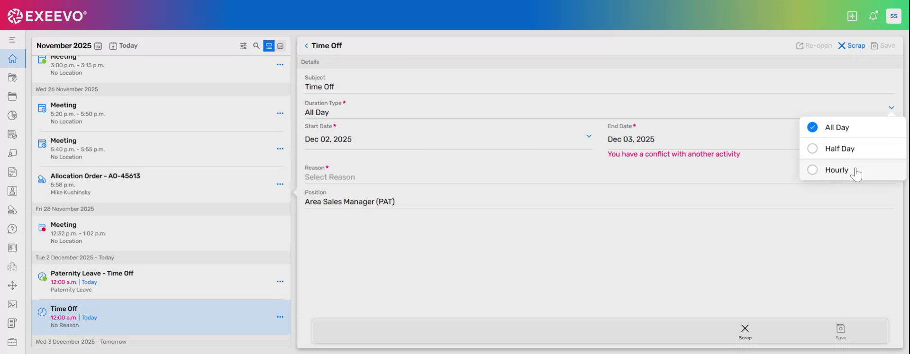Screen dimensions: 910x354
Task: Open the pie chart sidebar icon
Action: 12,115
